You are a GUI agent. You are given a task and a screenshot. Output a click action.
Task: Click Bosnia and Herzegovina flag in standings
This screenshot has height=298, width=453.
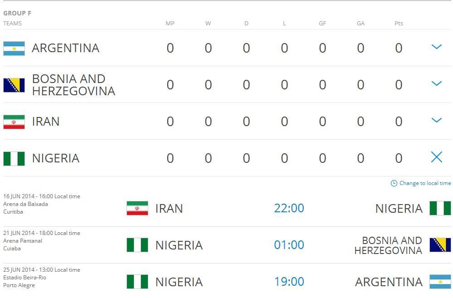pyautogui.click(x=14, y=85)
